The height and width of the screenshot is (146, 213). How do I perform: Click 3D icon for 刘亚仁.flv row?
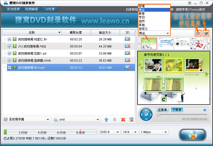[127, 39]
